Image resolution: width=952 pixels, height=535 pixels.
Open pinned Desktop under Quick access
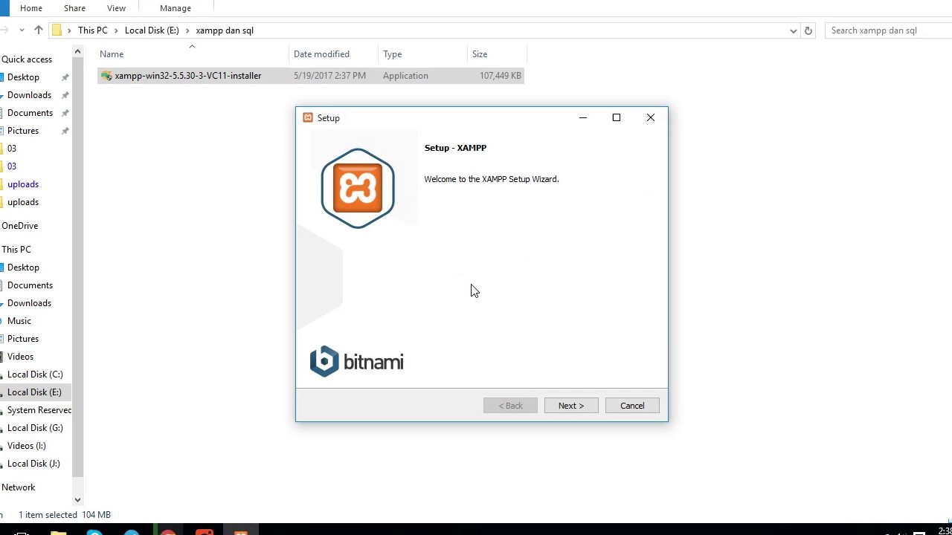[x=23, y=77]
